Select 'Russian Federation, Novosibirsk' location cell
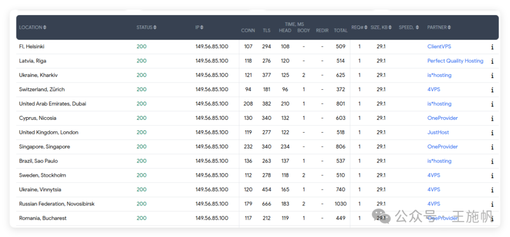The height and width of the screenshot is (237, 510). click(x=57, y=204)
